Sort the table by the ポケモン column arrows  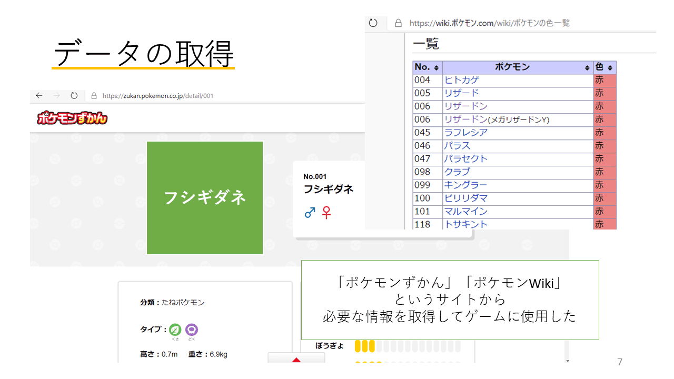tap(587, 68)
